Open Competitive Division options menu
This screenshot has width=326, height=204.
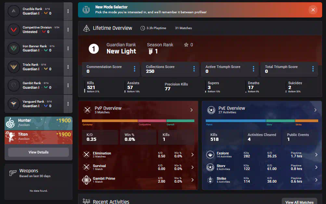pyautogui.click(x=68, y=29)
